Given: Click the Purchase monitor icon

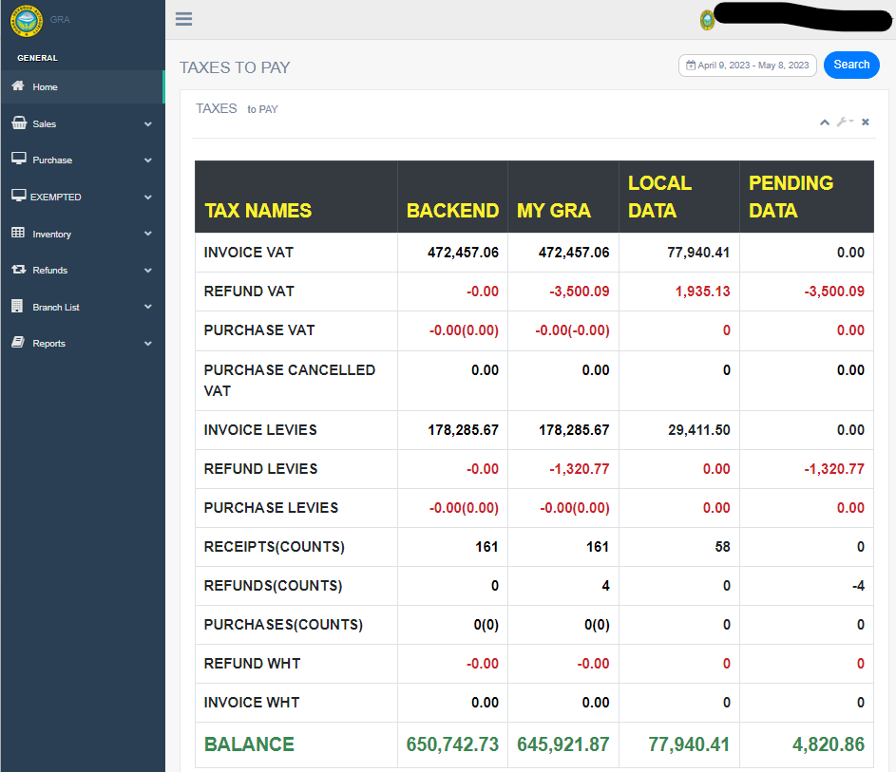Looking at the screenshot, I should 17,160.
